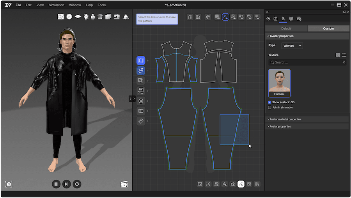Open the Simulation menu
The width and height of the screenshot is (351, 198).
click(x=57, y=5)
